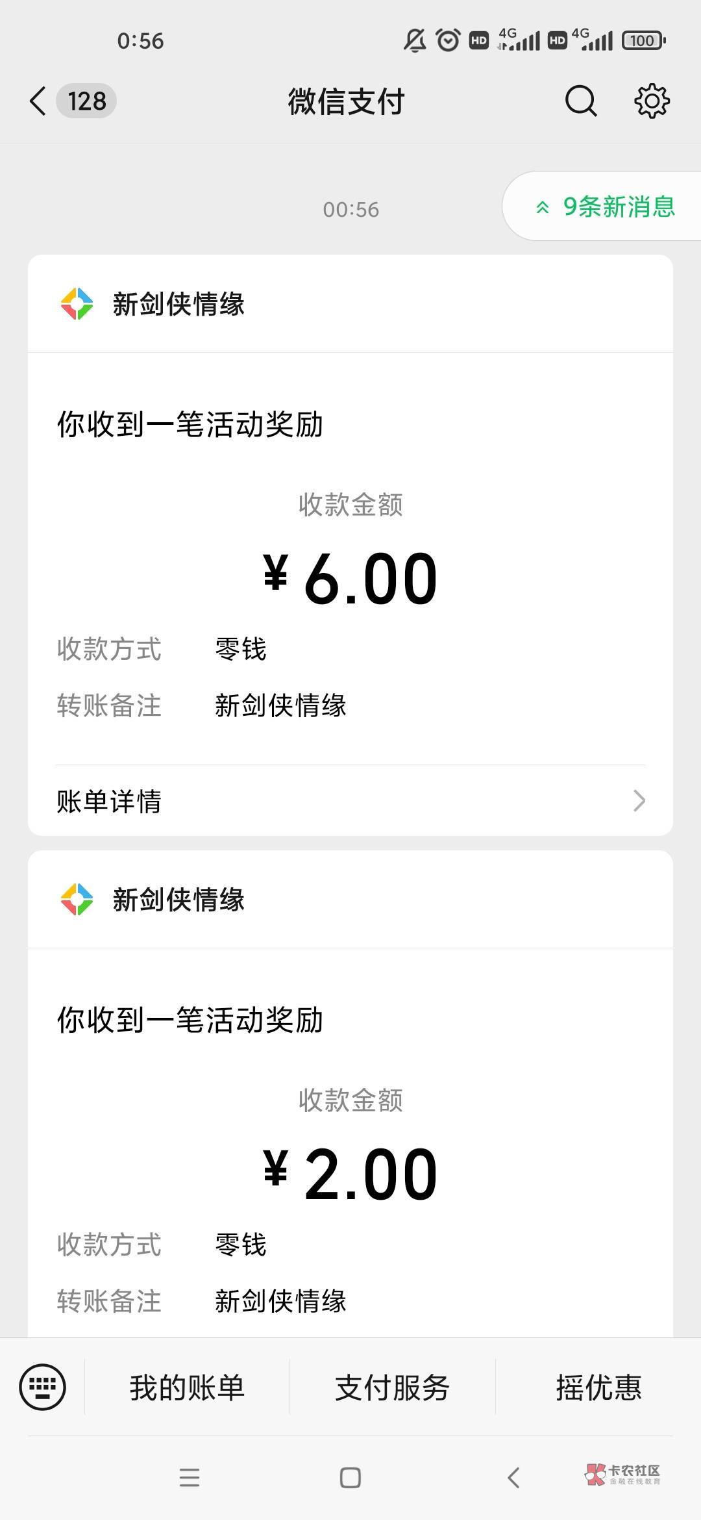The image size is (701, 1520).
Task: Tap the 128 unread messages badge
Action: (x=86, y=101)
